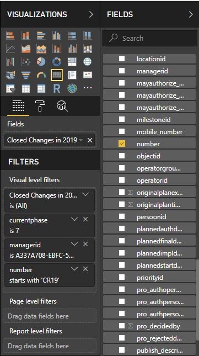Select the Treemap visual
The image size is (199, 356).
point(72,62)
